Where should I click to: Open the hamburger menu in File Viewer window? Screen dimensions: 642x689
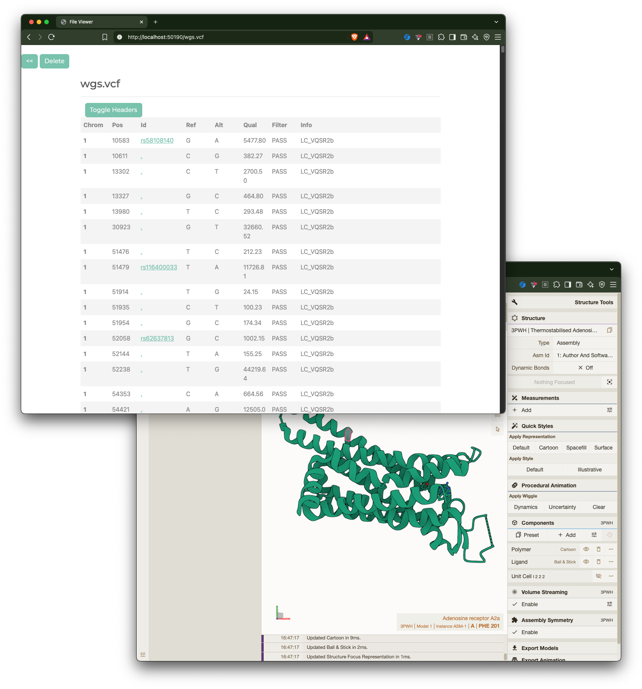[x=498, y=37]
